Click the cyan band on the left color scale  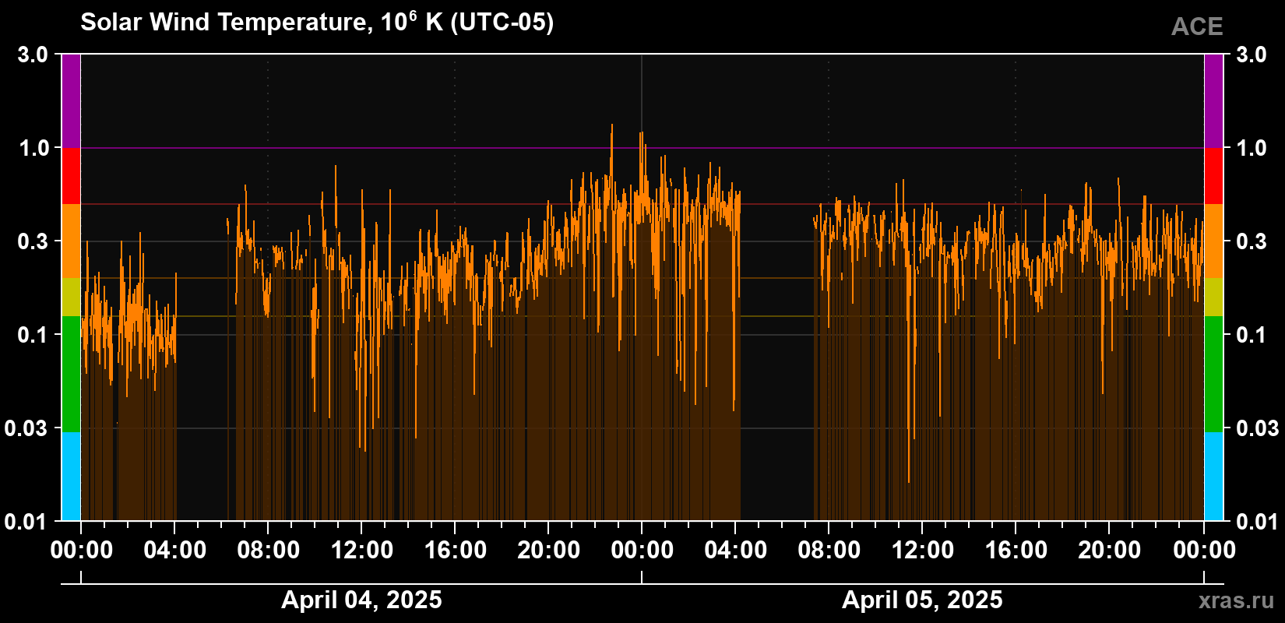point(71,477)
